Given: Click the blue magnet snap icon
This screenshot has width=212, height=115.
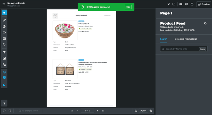Looking at the screenshot, I should pos(4,85).
